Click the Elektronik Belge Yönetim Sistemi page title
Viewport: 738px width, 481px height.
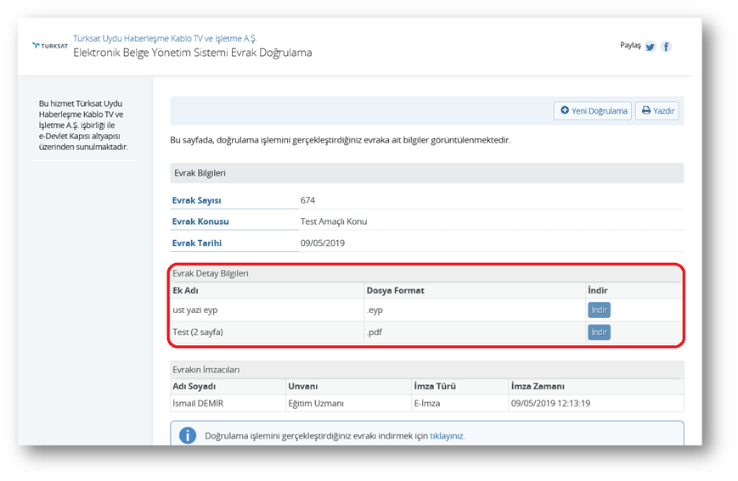(x=192, y=53)
